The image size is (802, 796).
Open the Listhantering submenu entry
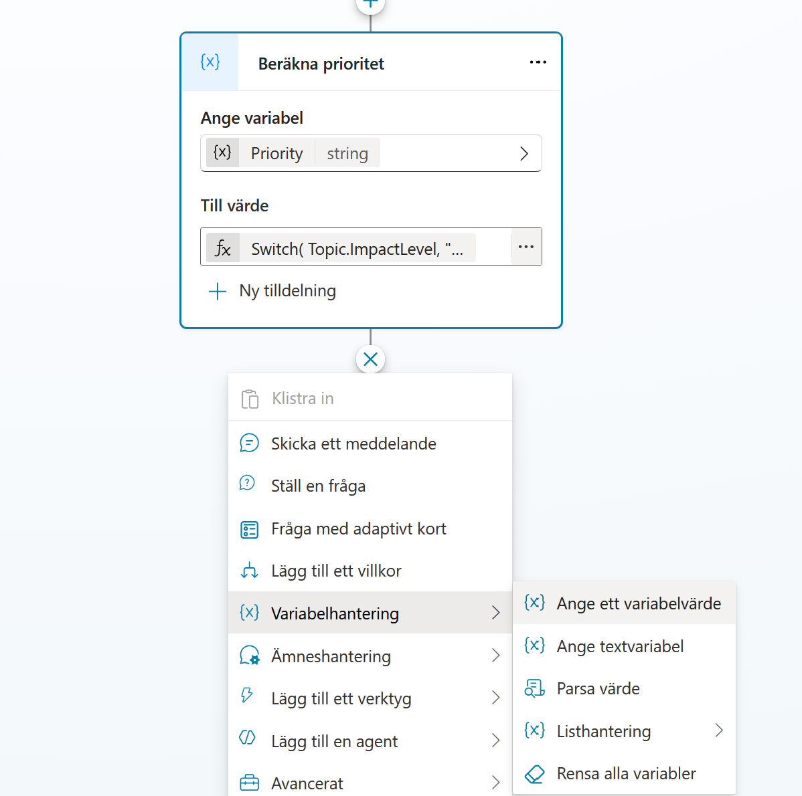pyautogui.click(x=624, y=730)
